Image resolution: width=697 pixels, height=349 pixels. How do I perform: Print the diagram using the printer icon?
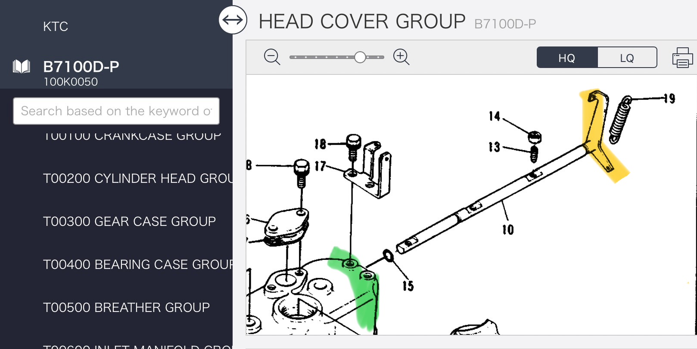(x=682, y=58)
